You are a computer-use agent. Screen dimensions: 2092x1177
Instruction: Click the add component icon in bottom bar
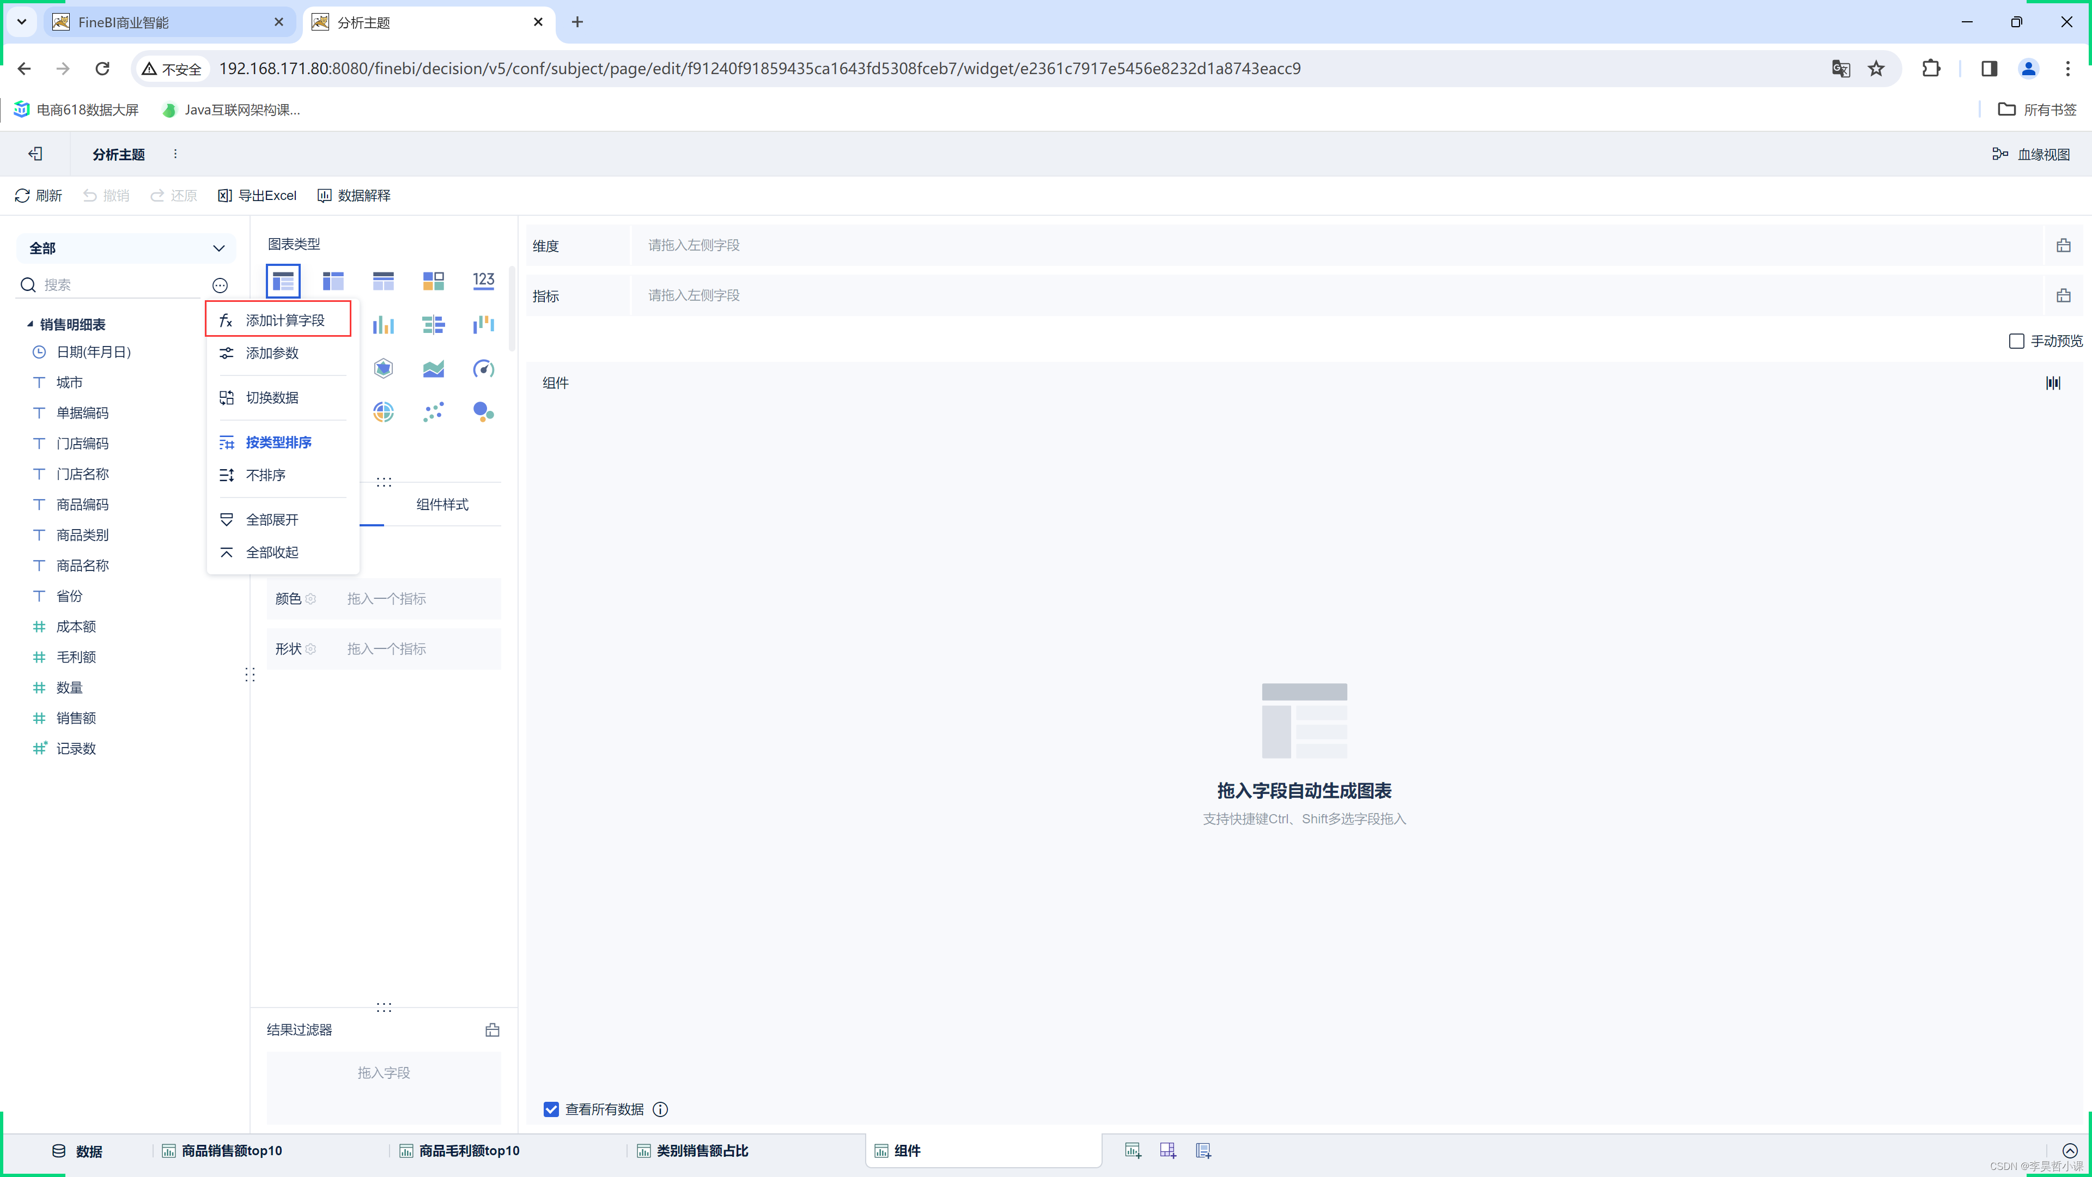tap(1133, 1150)
